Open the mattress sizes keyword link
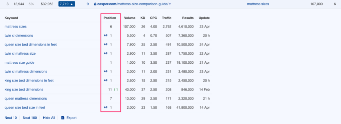This screenshot has width=341, height=124. [x=15, y=27]
